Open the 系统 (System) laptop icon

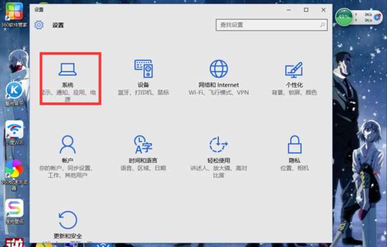tap(68, 70)
